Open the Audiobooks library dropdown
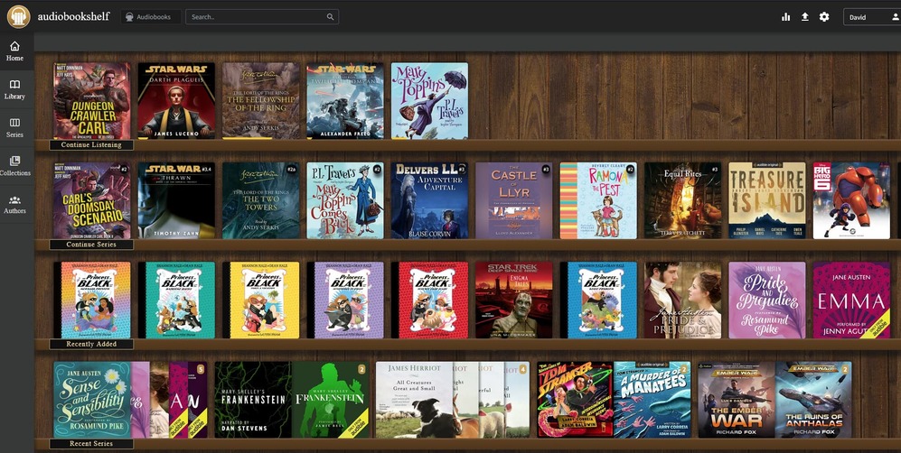The image size is (901, 453). click(151, 17)
